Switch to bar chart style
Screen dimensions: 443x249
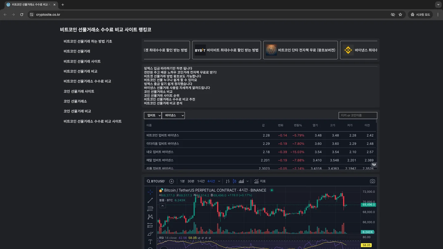click(228, 181)
